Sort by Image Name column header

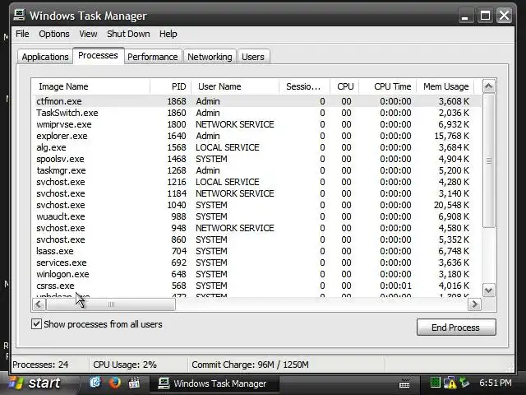(91, 86)
